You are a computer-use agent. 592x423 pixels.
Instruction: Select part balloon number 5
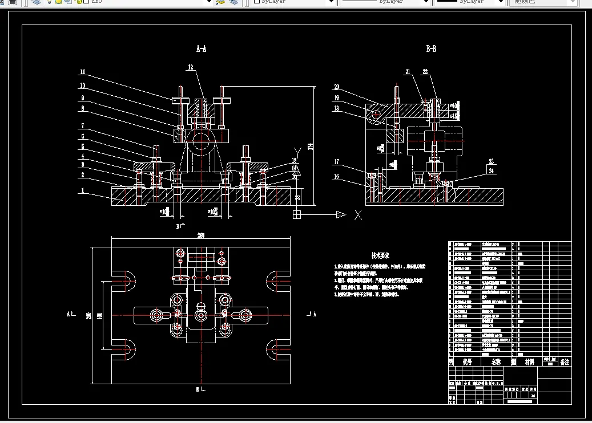pos(83,147)
